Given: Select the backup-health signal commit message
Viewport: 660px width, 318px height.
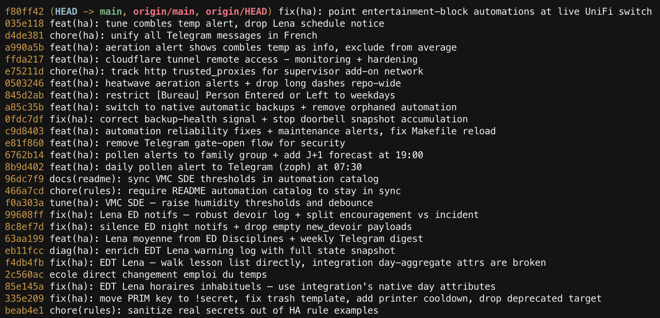Looking at the screenshot, I should pos(259,119).
